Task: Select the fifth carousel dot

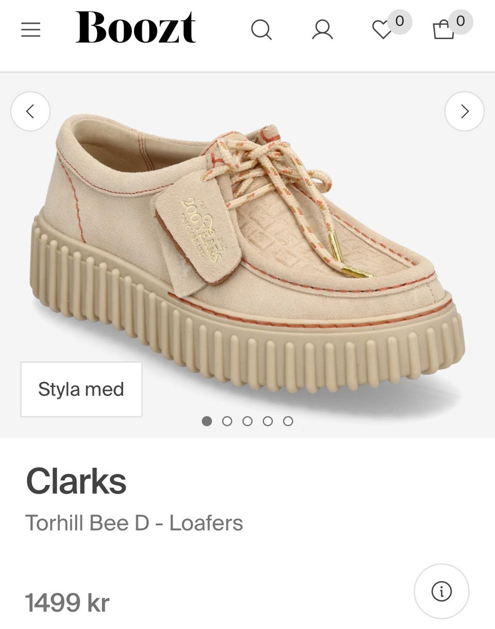Action: click(288, 421)
